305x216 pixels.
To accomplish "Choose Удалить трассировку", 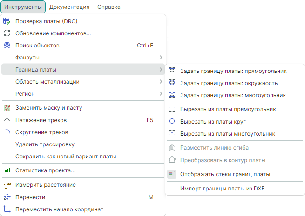I will click(45, 144).
